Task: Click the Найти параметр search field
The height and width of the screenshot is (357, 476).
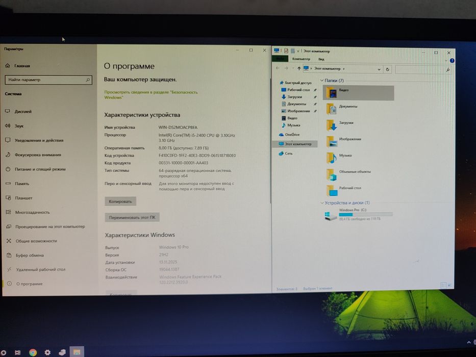Action: [x=48, y=80]
